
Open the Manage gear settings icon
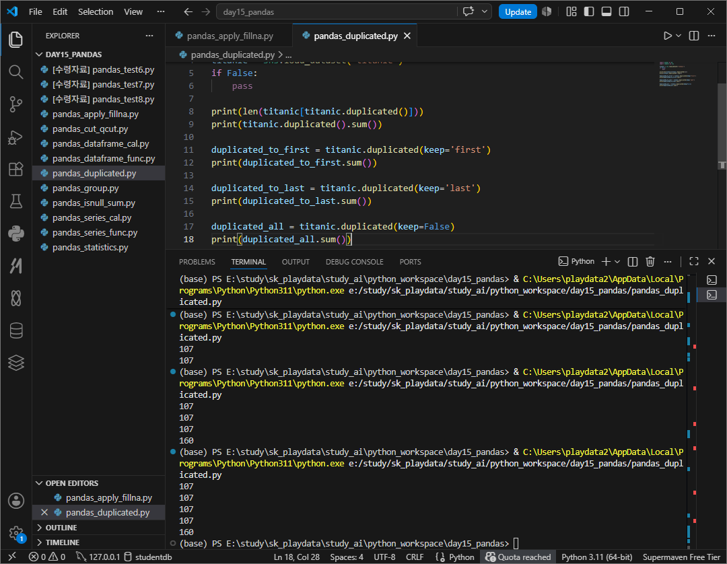[15, 533]
